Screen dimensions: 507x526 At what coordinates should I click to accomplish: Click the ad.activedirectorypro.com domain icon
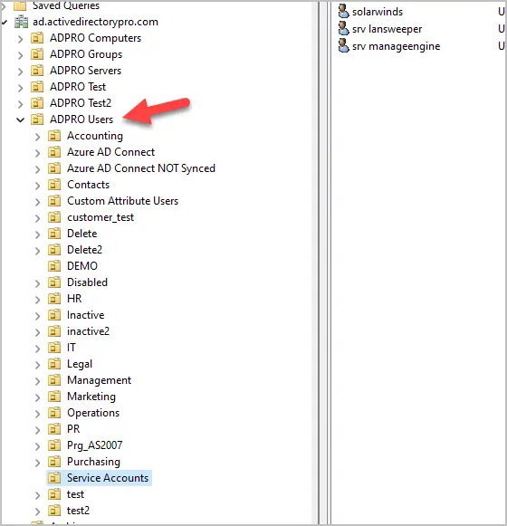[21, 22]
